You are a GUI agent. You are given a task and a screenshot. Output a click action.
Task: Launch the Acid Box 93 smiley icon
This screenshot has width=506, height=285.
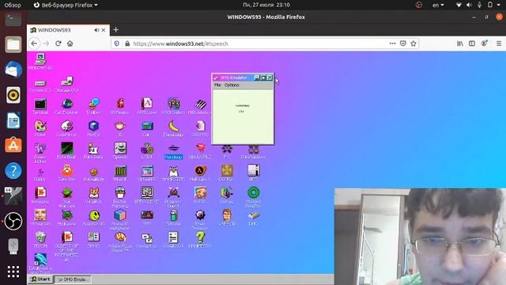point(94,215)
